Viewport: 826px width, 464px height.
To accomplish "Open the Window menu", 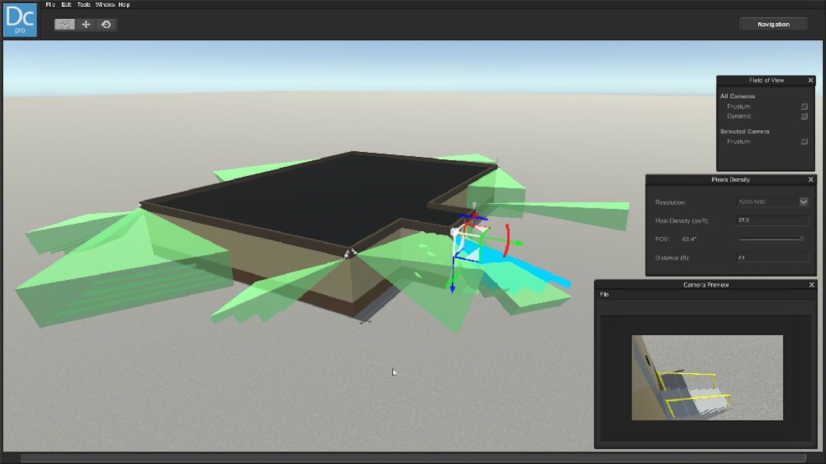I will point(105,5).
